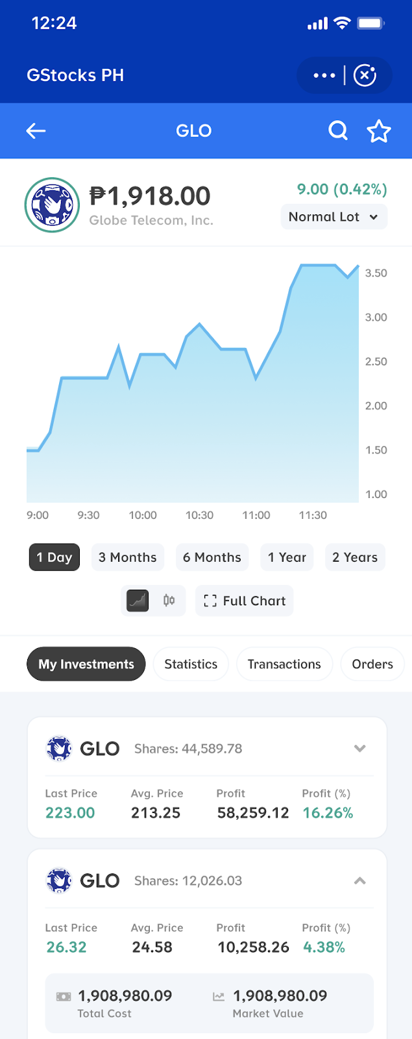
Task: Select the Orders tab button
Action: pos(372,664)
